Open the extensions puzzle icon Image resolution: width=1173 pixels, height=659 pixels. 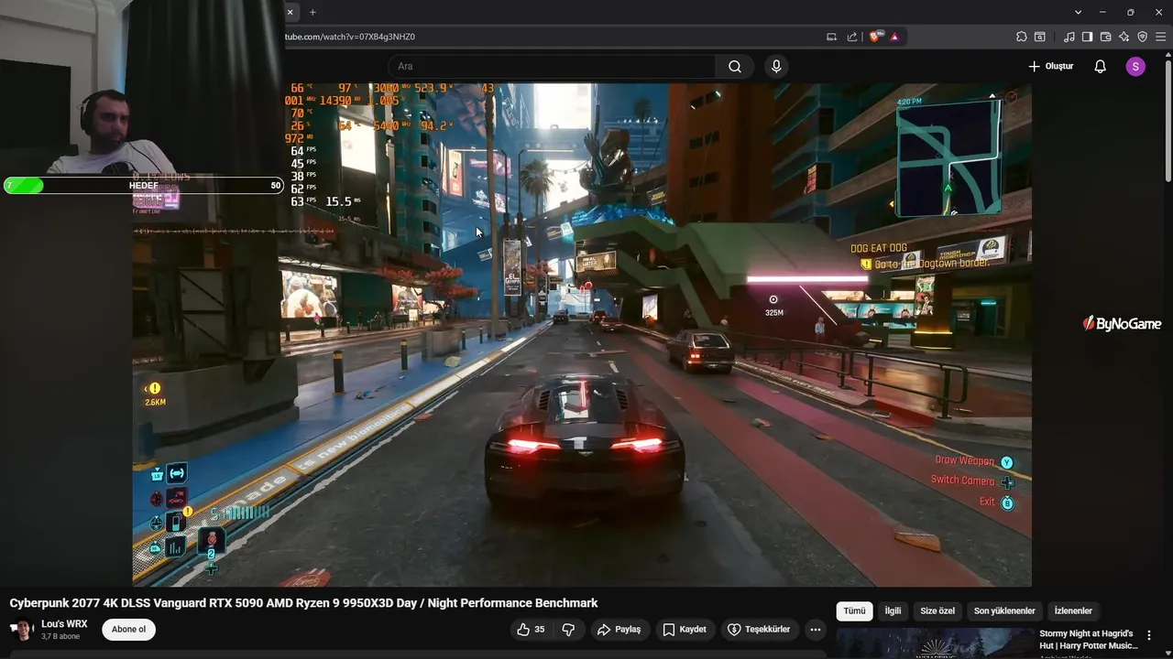pyautogui.click(x=1022, y=37)
